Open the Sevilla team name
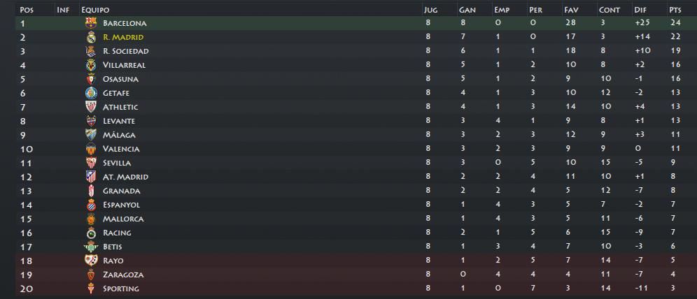The image size is (697, 299). (x=117, y=163)
